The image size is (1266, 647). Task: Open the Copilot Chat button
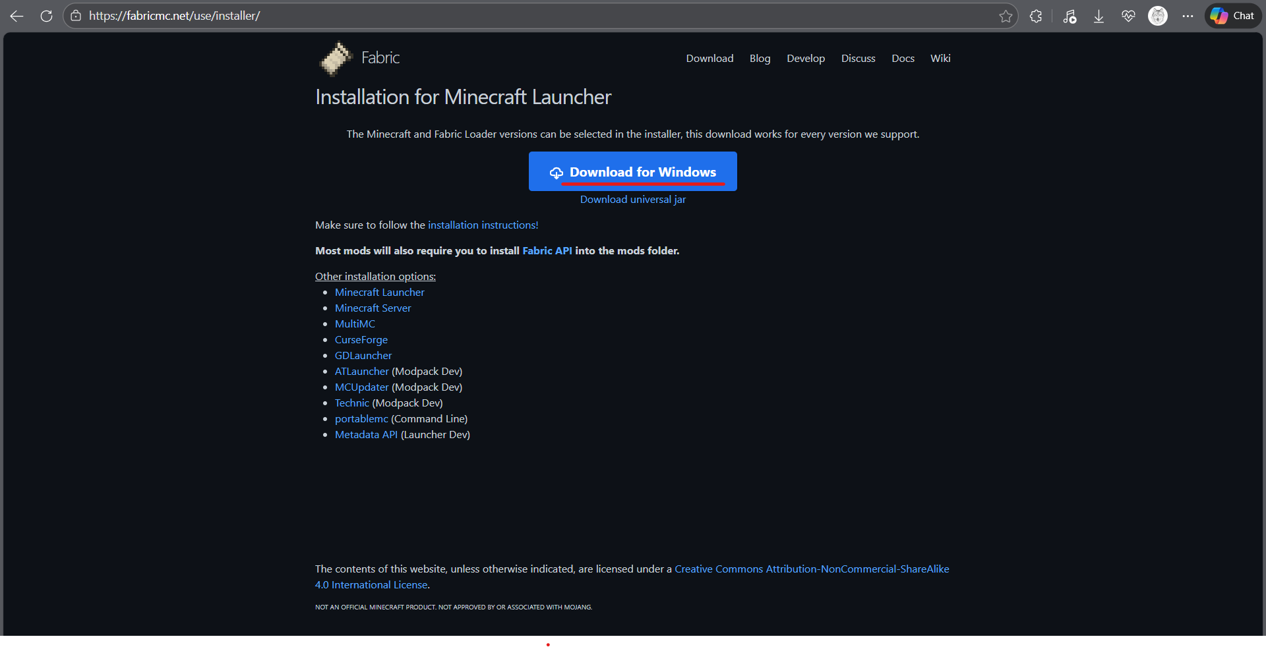pyautogui.click(x=1232, y=16)
